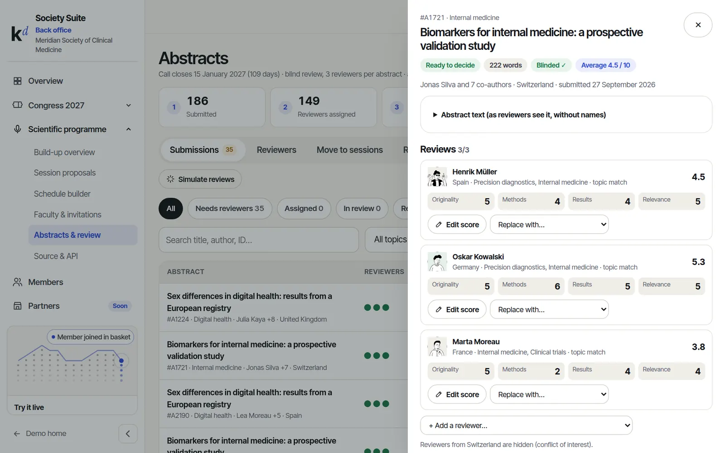Click the Submitted 186 stat card
Viewport: 725px width, 453px height.
[x=212, y=107]
